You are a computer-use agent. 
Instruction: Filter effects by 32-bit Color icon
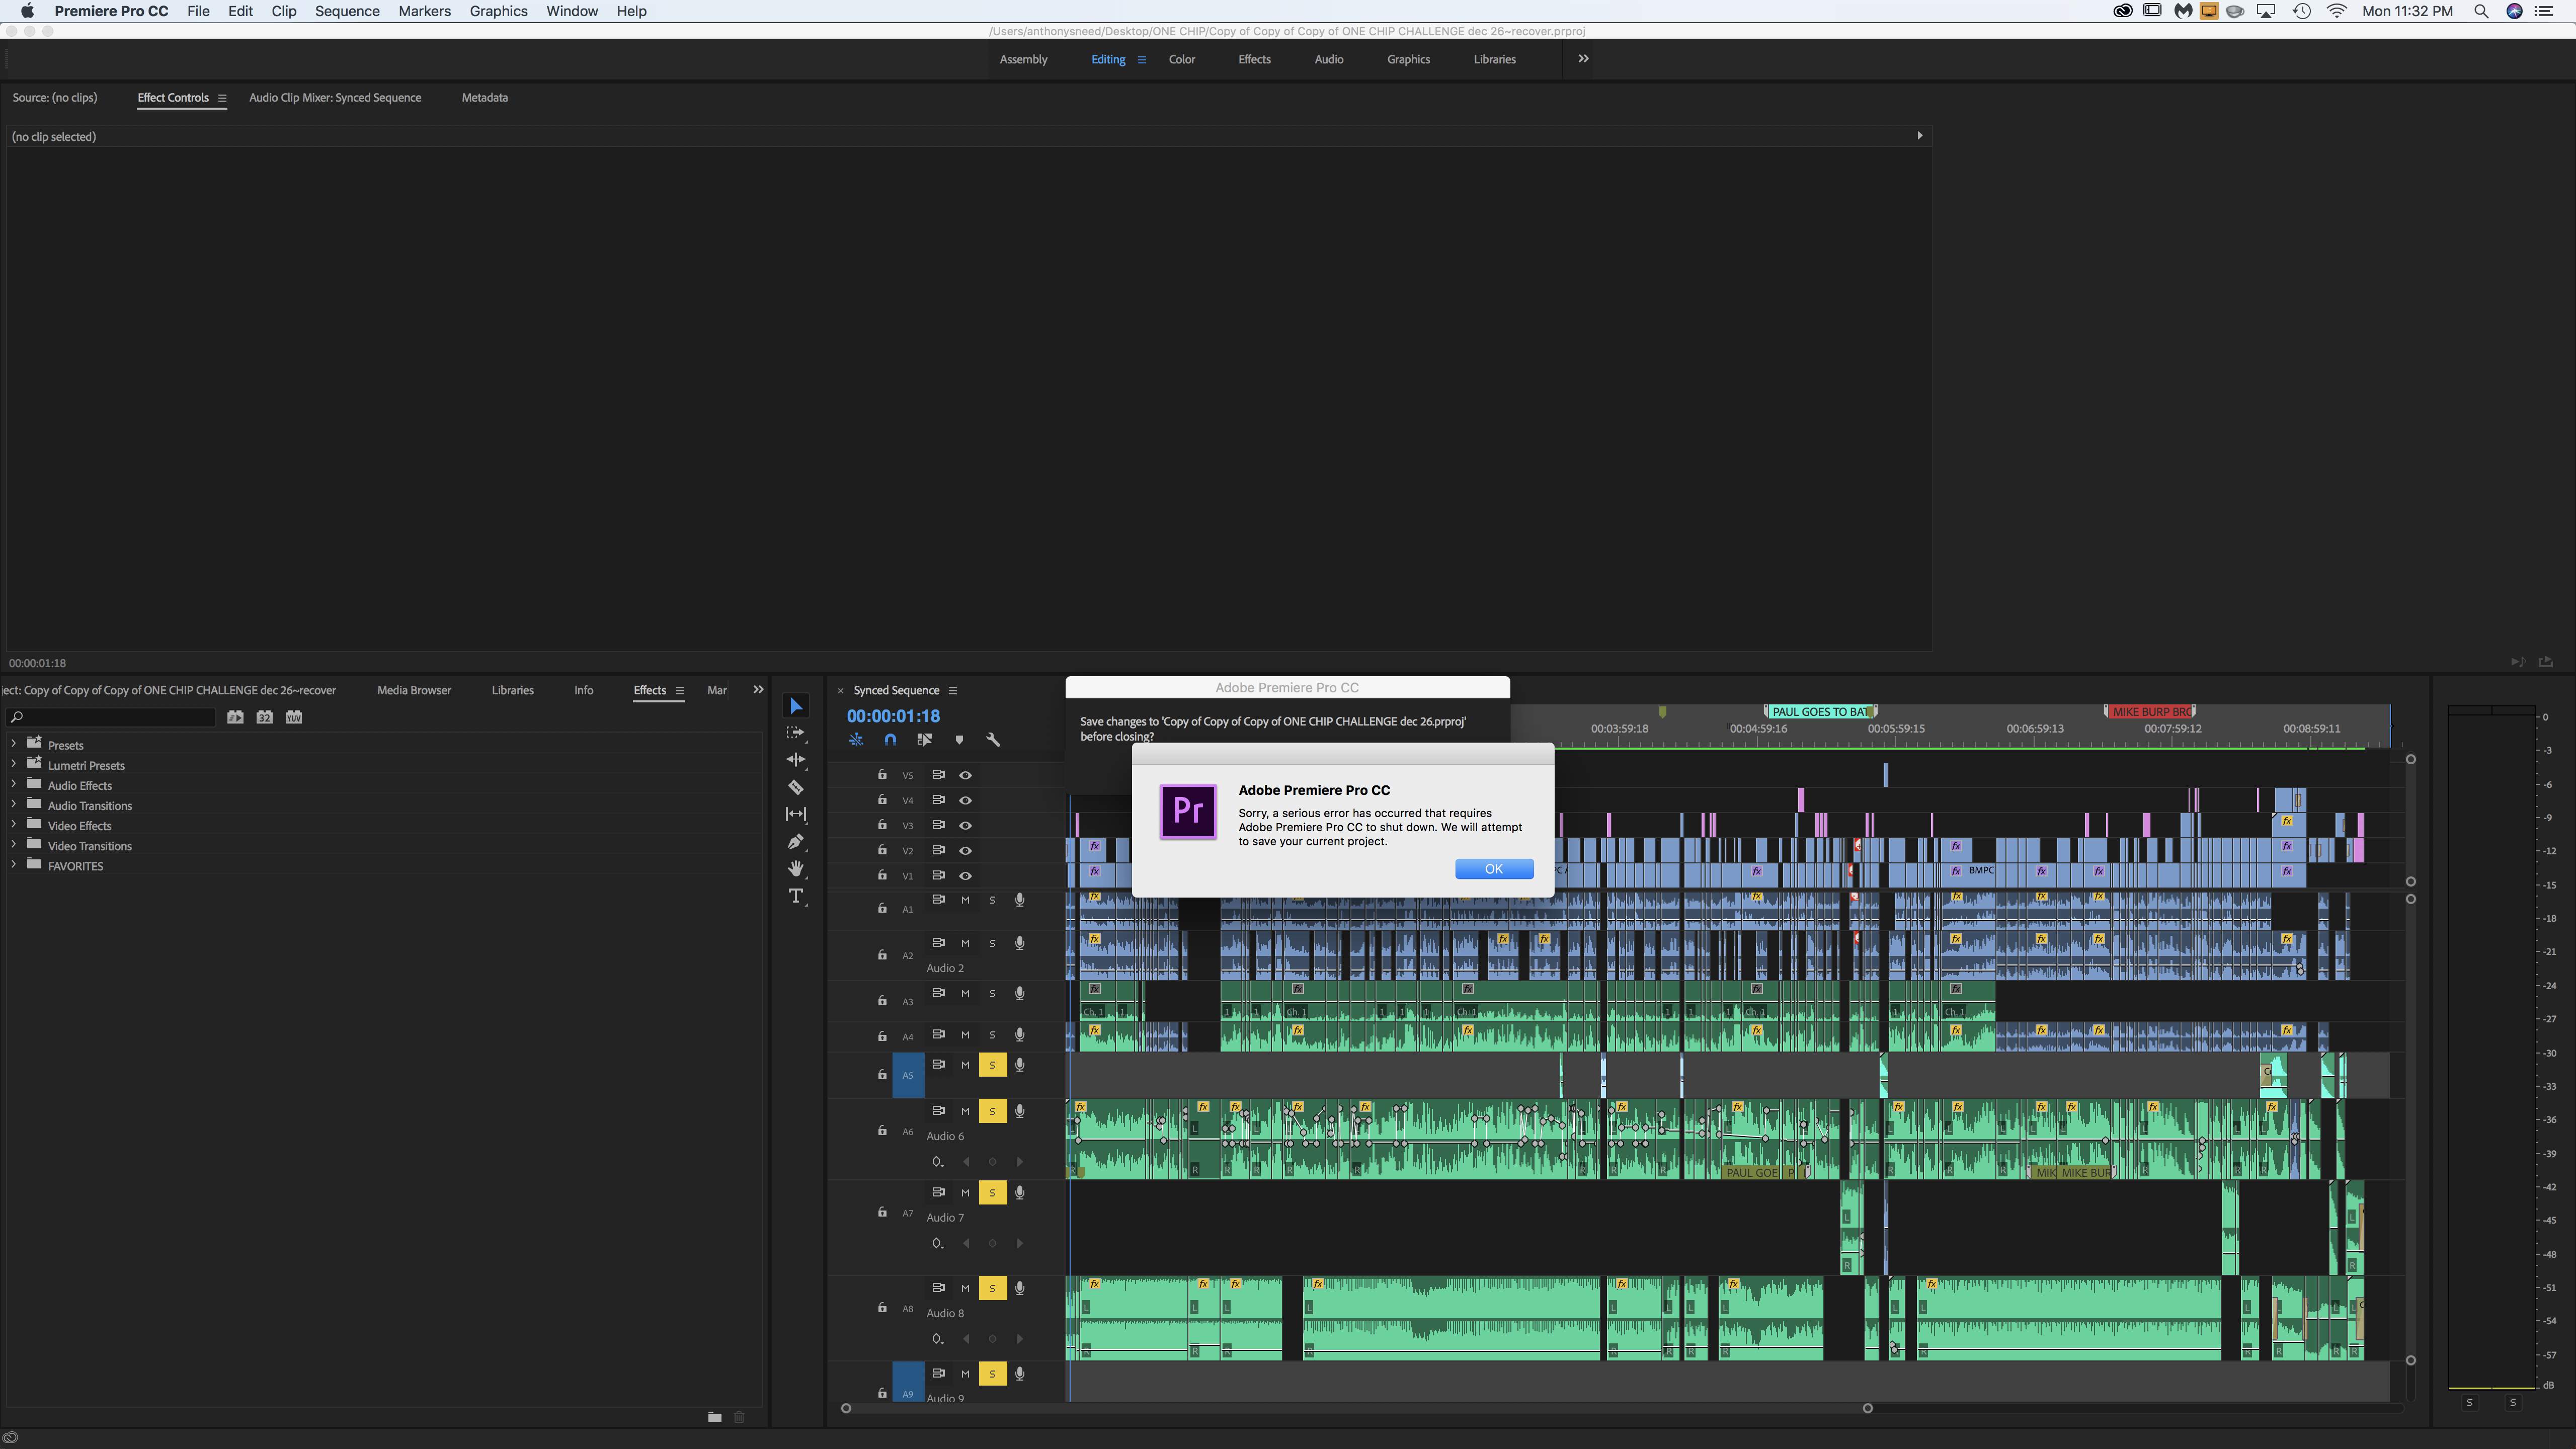coord(264,717)
